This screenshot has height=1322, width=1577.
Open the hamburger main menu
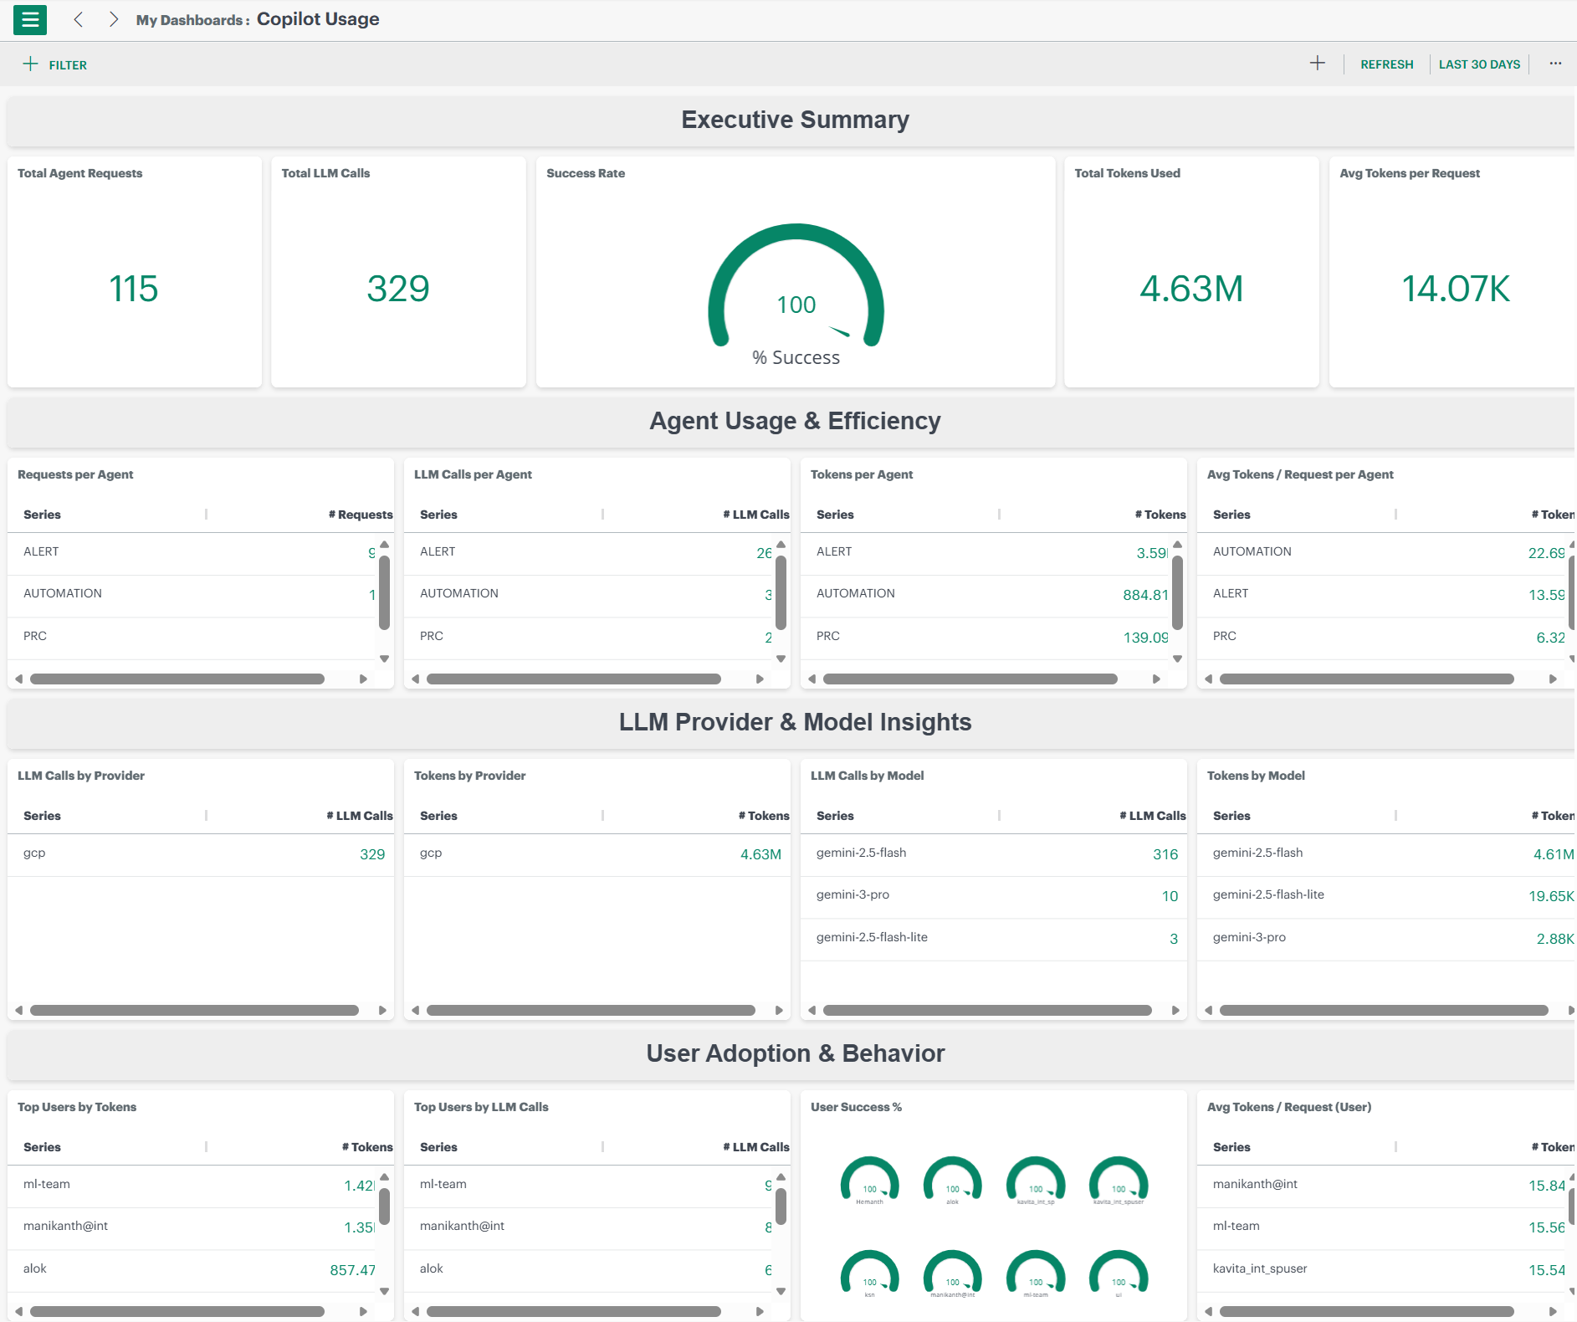30,20
